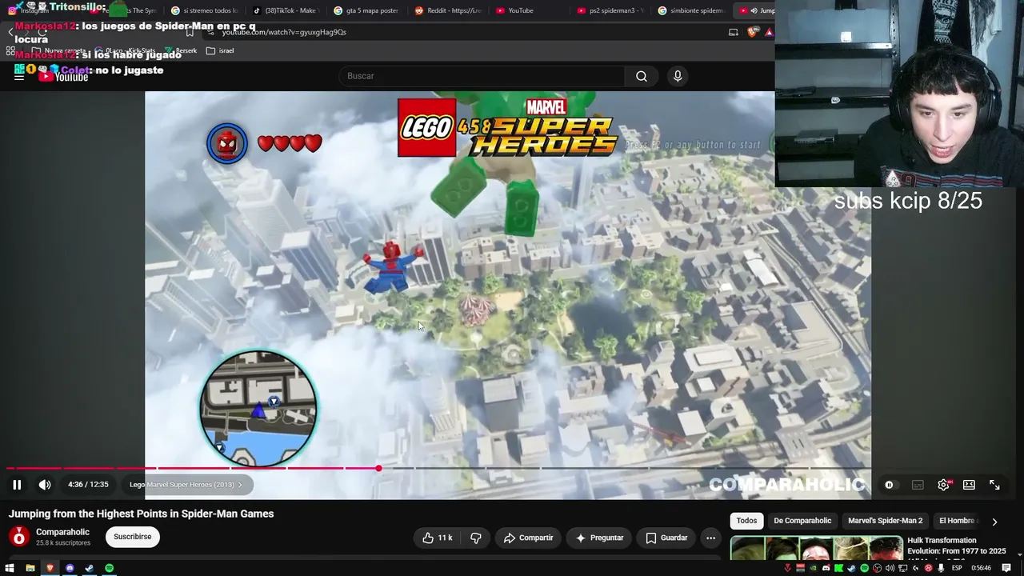The width and height of the screenshot is (1024, 576).
Task: Change input language from ESP
Action: [x=957, y=568]
